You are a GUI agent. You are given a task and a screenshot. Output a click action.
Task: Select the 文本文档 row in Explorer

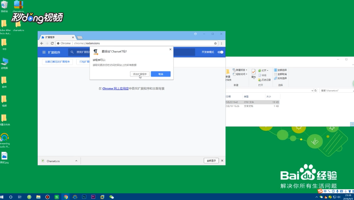(x=253, y=106)
